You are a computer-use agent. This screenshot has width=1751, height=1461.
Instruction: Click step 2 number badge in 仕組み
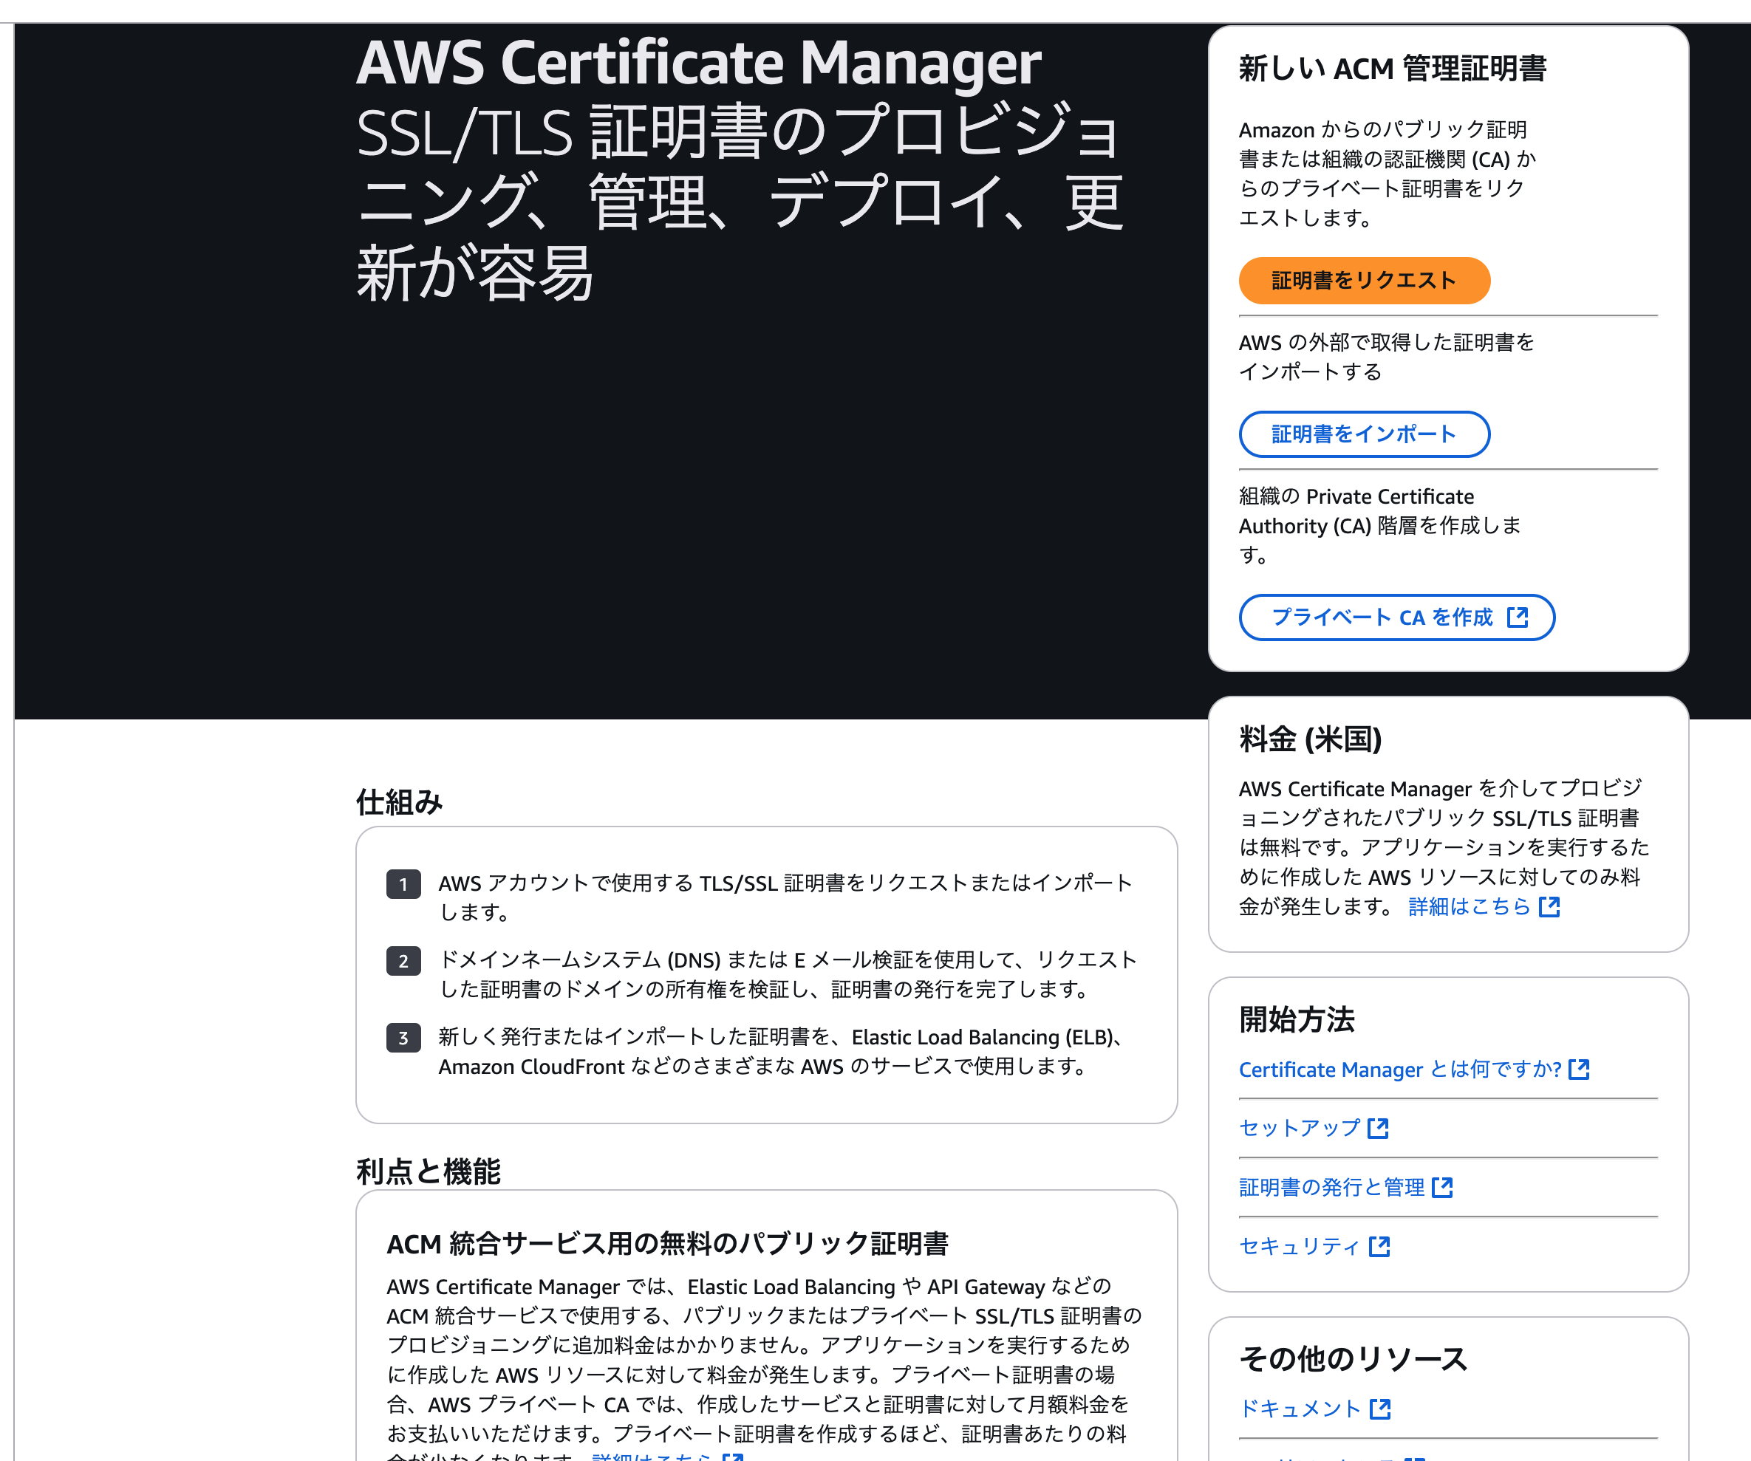403,961
